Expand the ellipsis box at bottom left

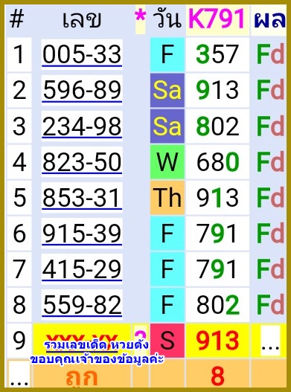(x=19, y=374)
